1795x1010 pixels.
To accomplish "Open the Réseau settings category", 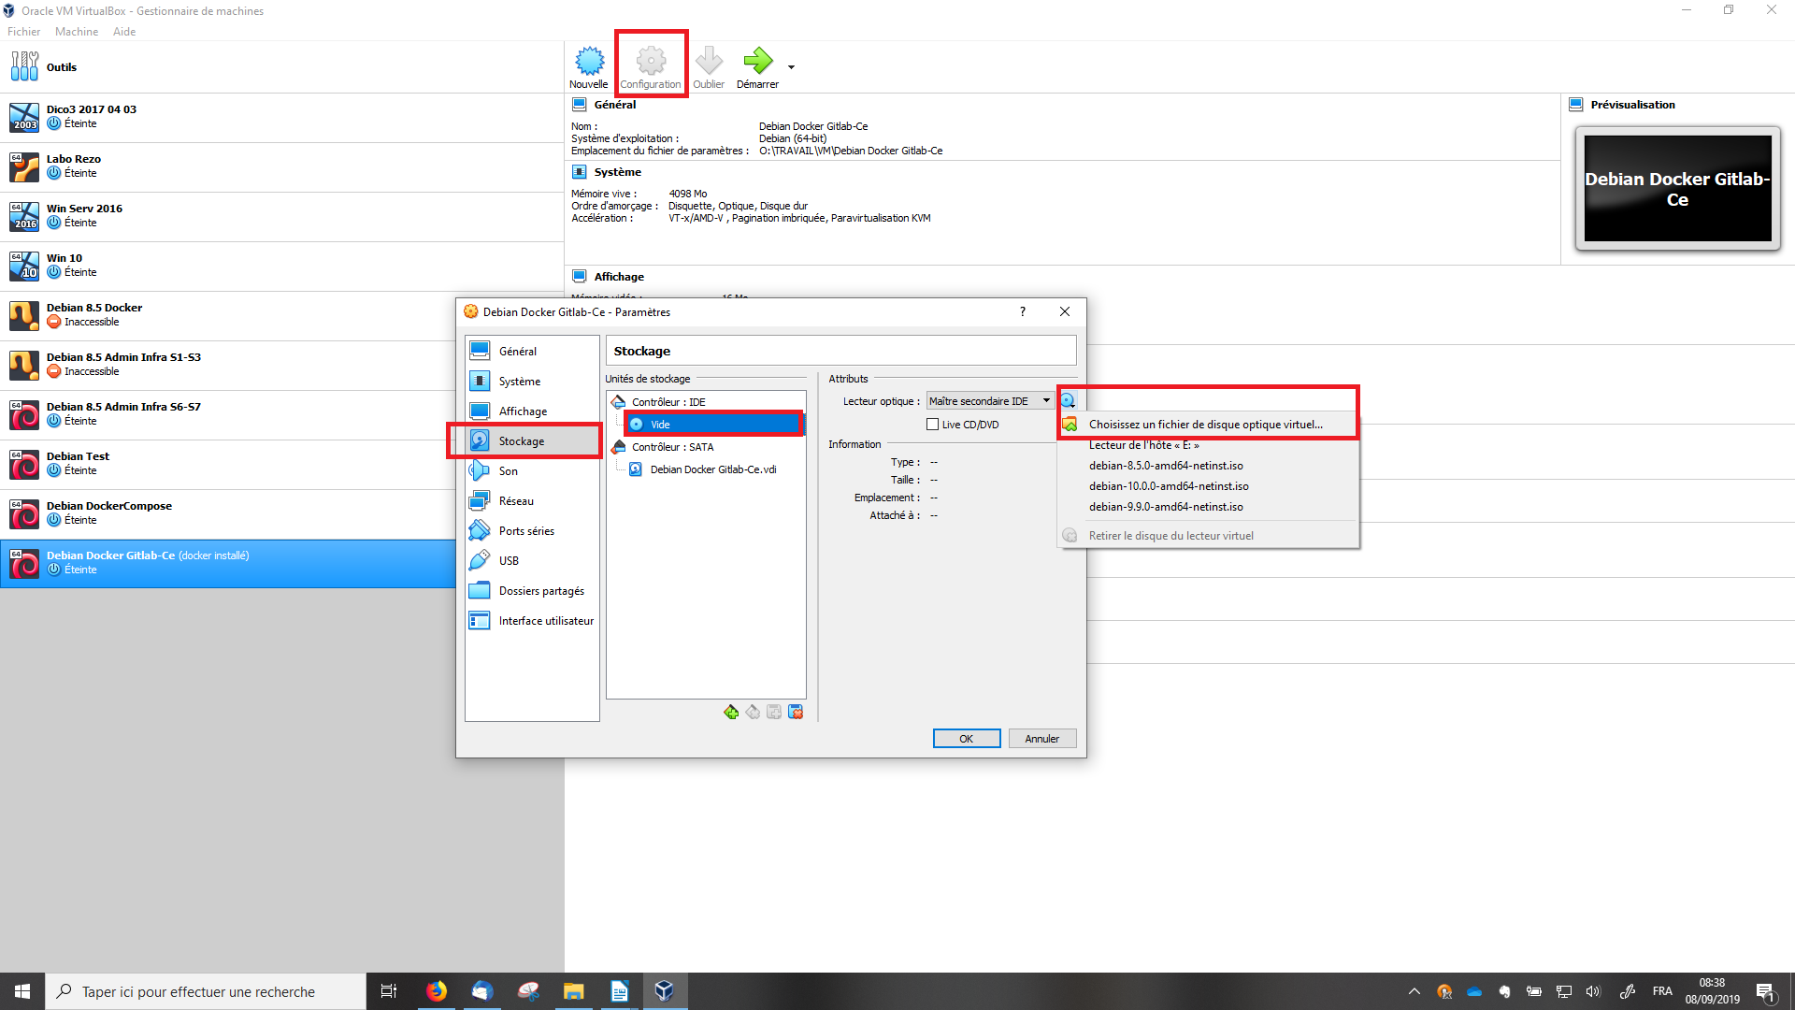I will point(532,500).
